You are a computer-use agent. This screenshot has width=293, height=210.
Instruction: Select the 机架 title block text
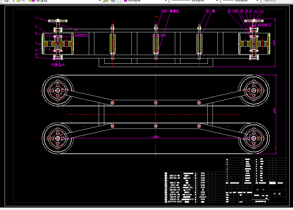tap(277, 194)
